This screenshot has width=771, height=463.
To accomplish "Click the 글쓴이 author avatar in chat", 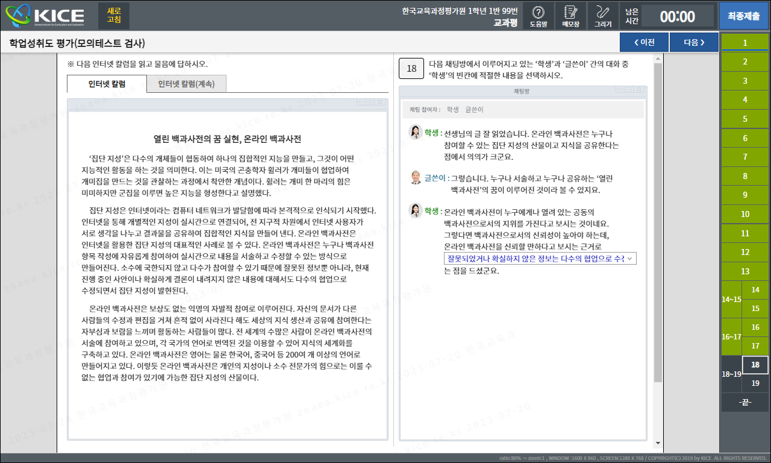I will (416, 178).
